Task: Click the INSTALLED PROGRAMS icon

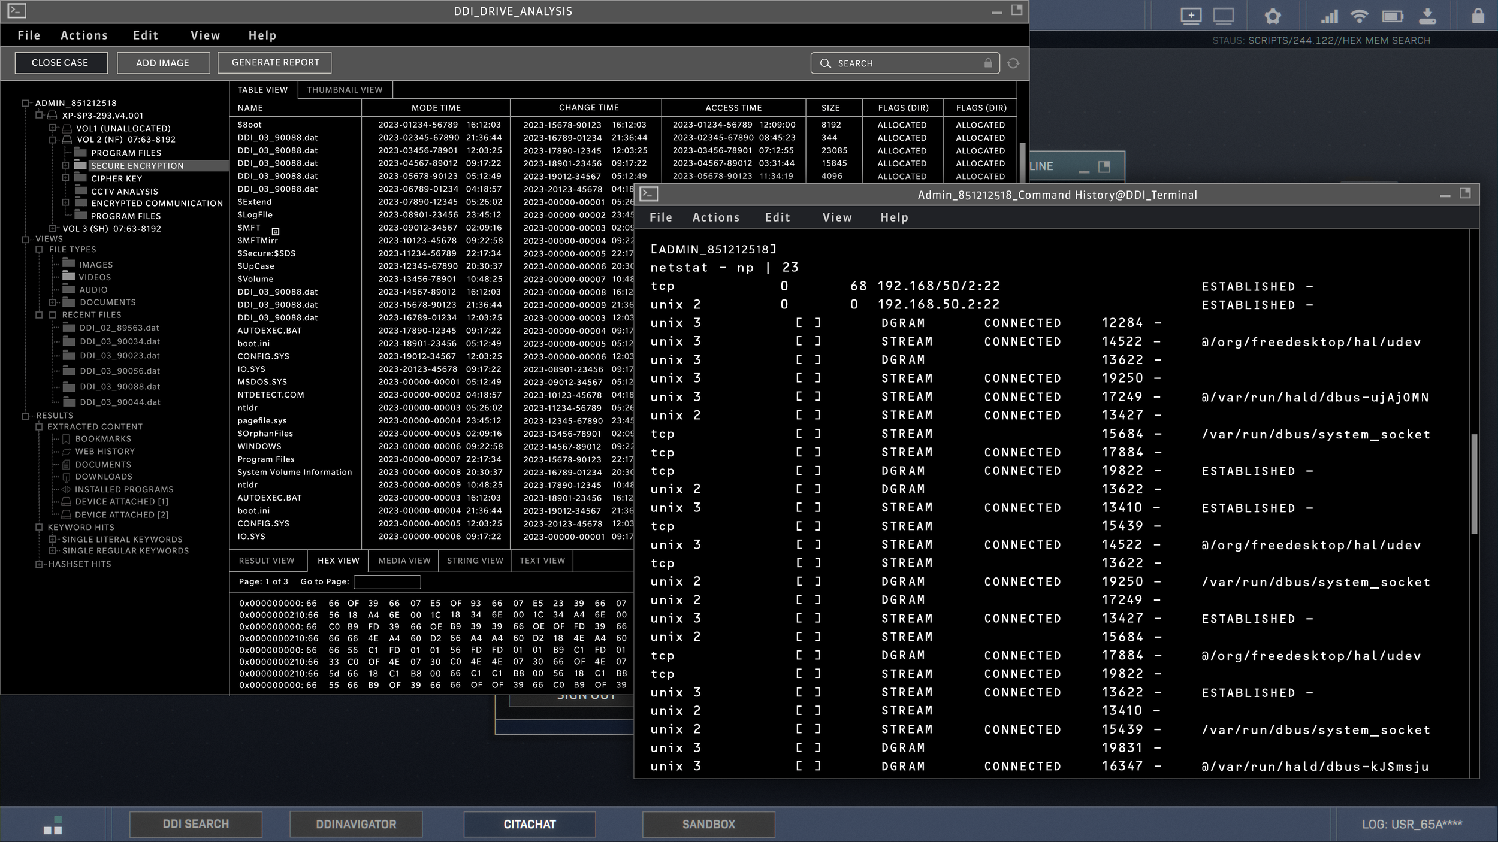Action: pyautogui.click(x=66, y=489)
